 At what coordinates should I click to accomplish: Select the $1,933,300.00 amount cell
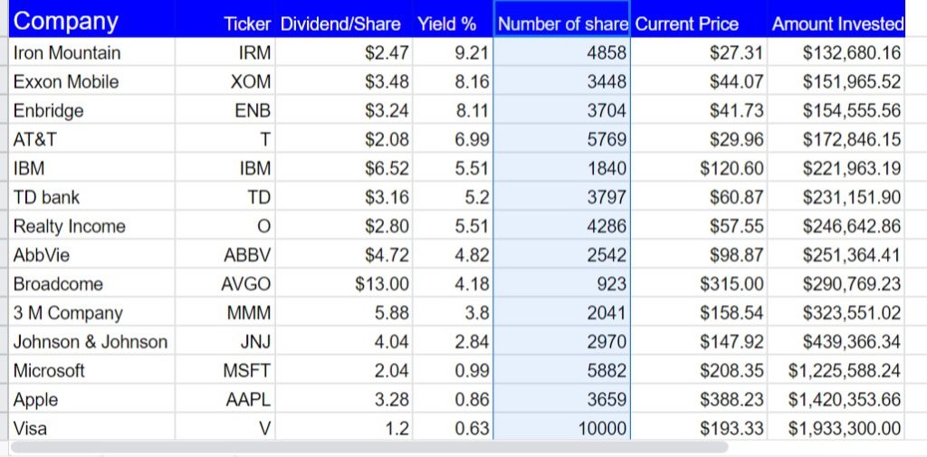[x=836, y=427]
